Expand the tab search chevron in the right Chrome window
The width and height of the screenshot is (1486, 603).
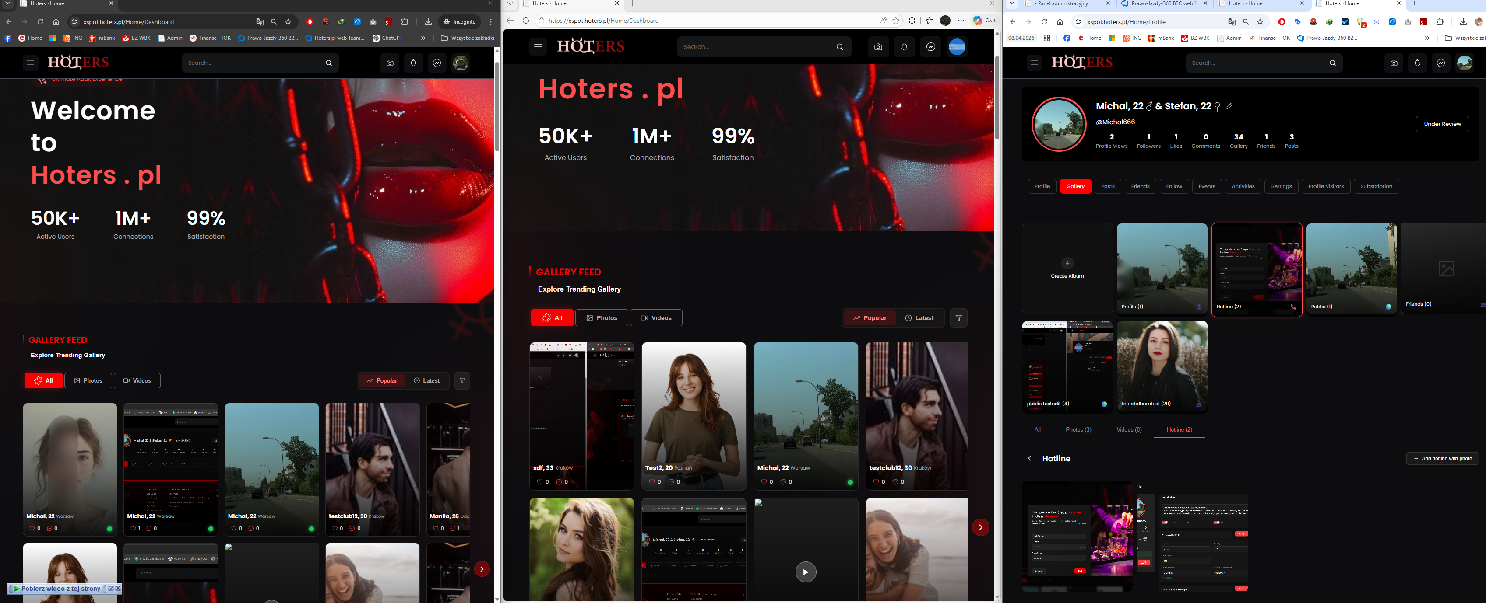point(1012,3)
